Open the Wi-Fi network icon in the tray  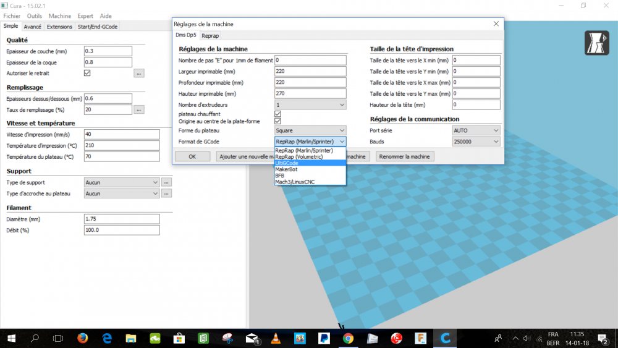tap(539, 338)
